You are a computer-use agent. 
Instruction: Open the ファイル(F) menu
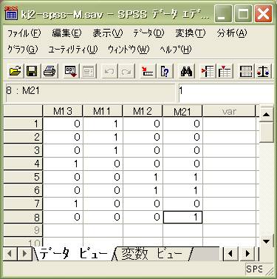pos(24,33)
